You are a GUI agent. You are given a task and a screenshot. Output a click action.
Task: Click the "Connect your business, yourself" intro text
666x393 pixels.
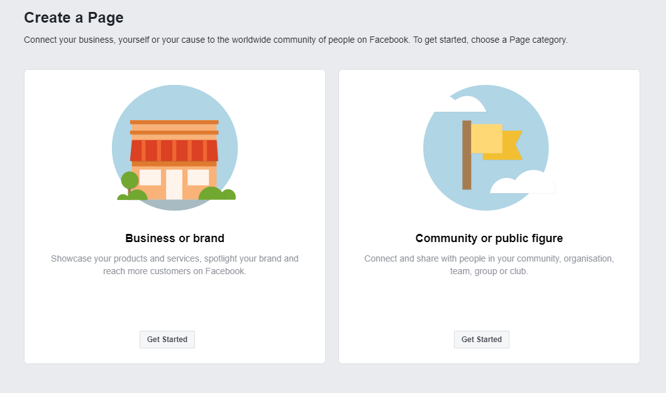coord(296,40)
